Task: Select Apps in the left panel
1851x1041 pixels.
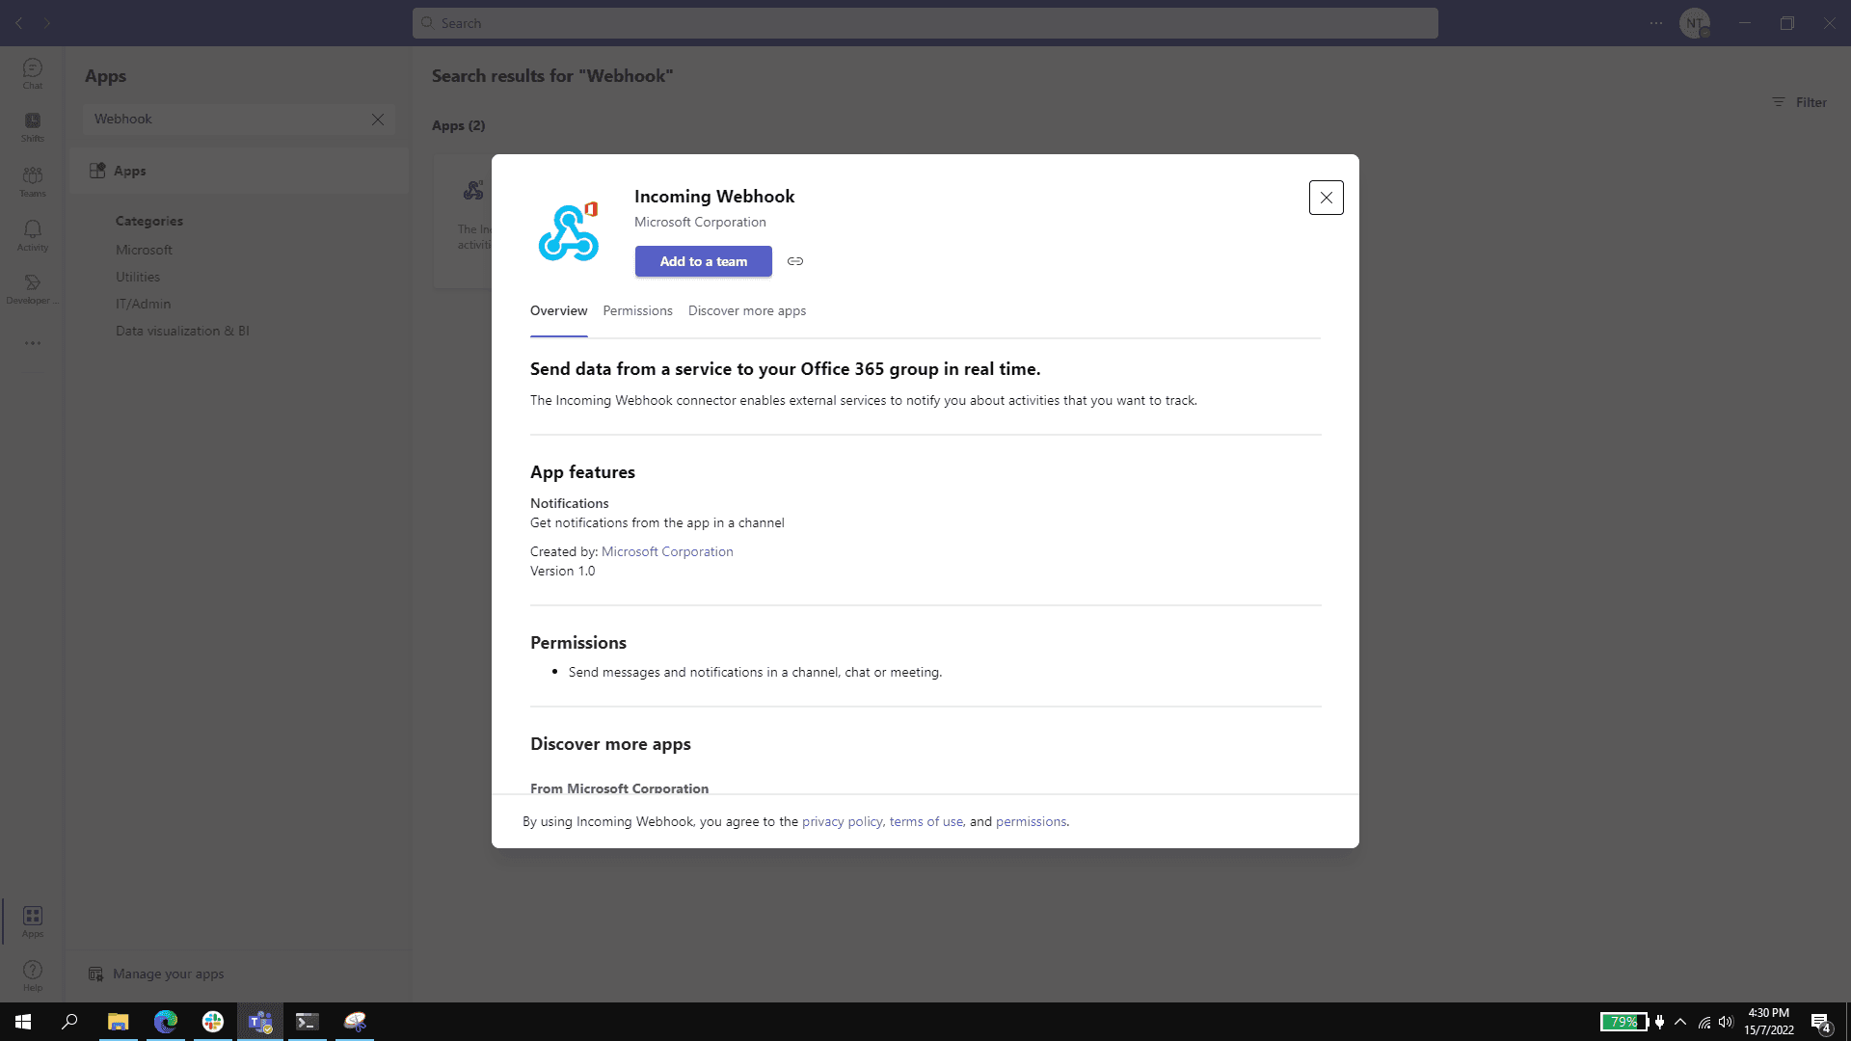Action: point(238,171)
